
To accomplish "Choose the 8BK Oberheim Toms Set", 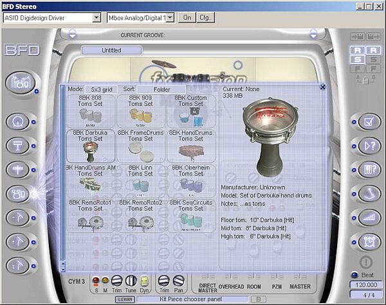I will point(191,181).
